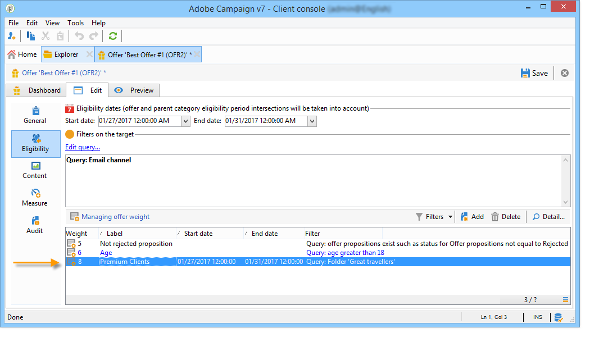Viewport: 599px width, 342px height.
Task: Click the Add button
Action: click(472, 217)
